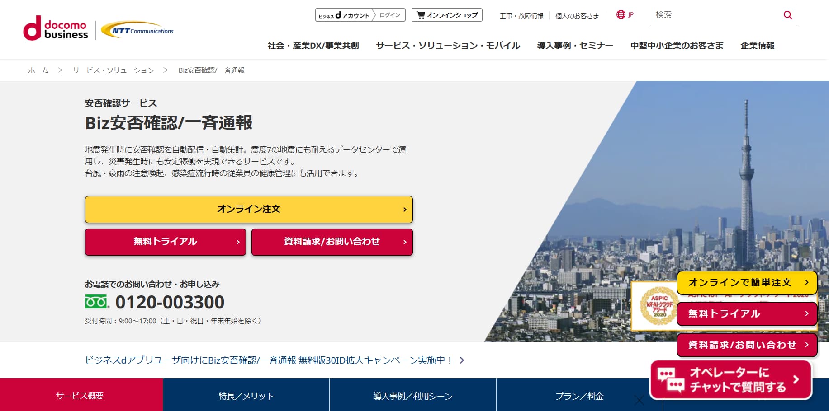Follow the 工事・故障情報 link
Screen dimensions: 829x411
click(x=521, y=16)
